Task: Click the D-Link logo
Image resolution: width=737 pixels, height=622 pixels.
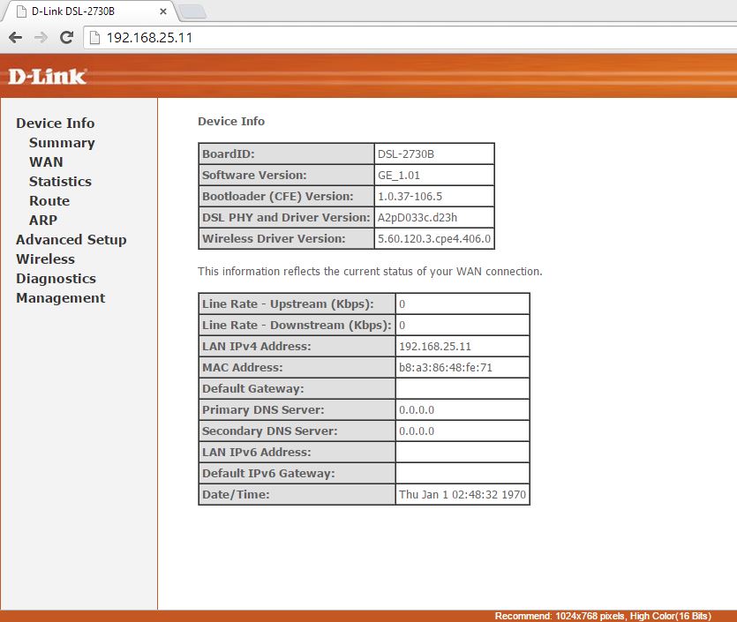Action: [x=48, y=77]
